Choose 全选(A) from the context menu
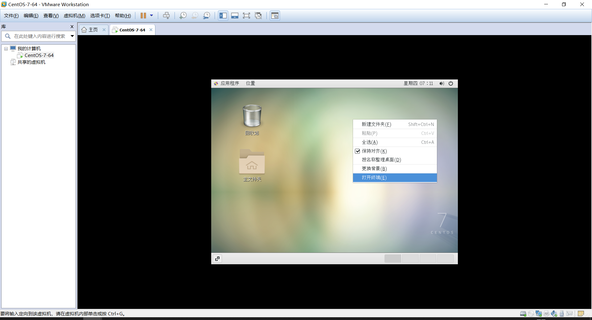Viewport: 592px width, 320px height. (395, 142)
